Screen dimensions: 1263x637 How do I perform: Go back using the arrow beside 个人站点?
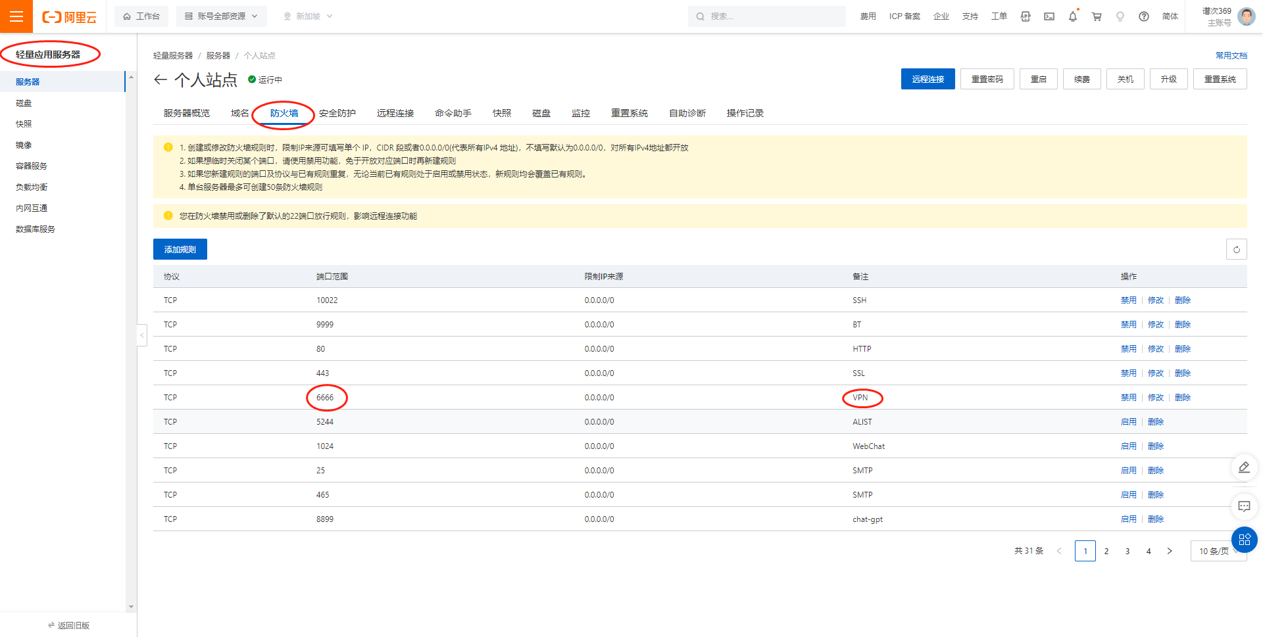coord(161,80)
